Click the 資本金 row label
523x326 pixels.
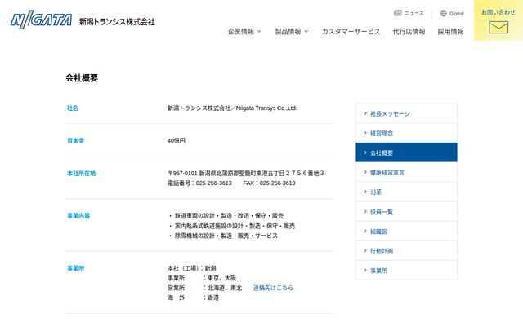pyautogui.click(x=76, y=140)
